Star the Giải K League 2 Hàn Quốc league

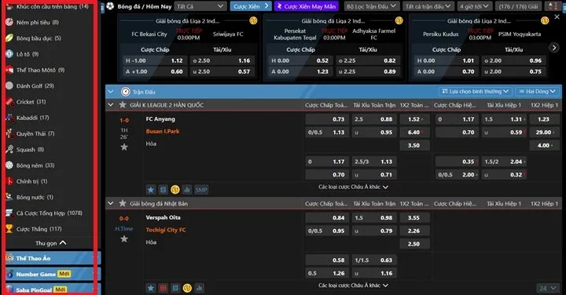[x=123, y=105]
